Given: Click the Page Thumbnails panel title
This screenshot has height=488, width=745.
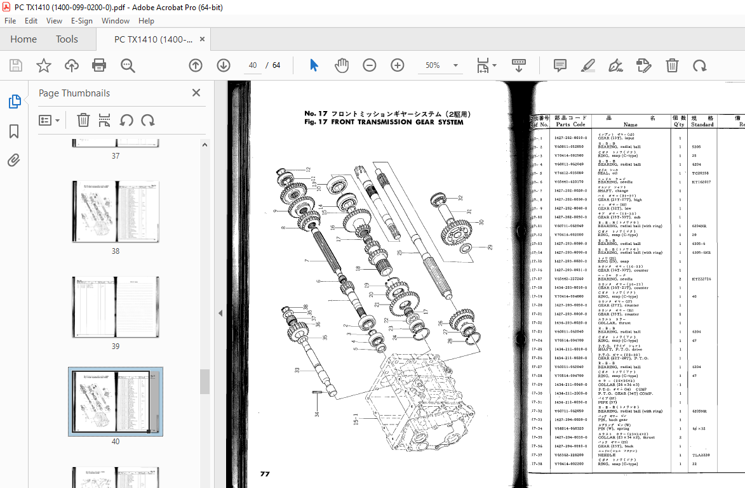Looking at the screenshot, I should (74, 93).
